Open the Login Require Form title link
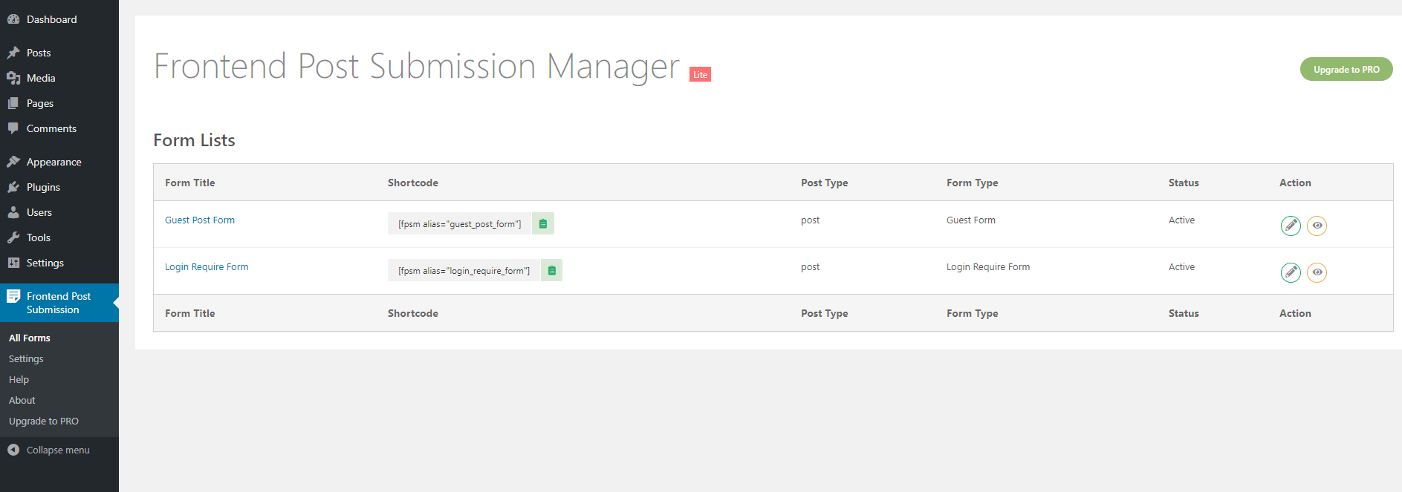Image resolution: width=1402 pixels, height=492 pixels. (207, 266)
